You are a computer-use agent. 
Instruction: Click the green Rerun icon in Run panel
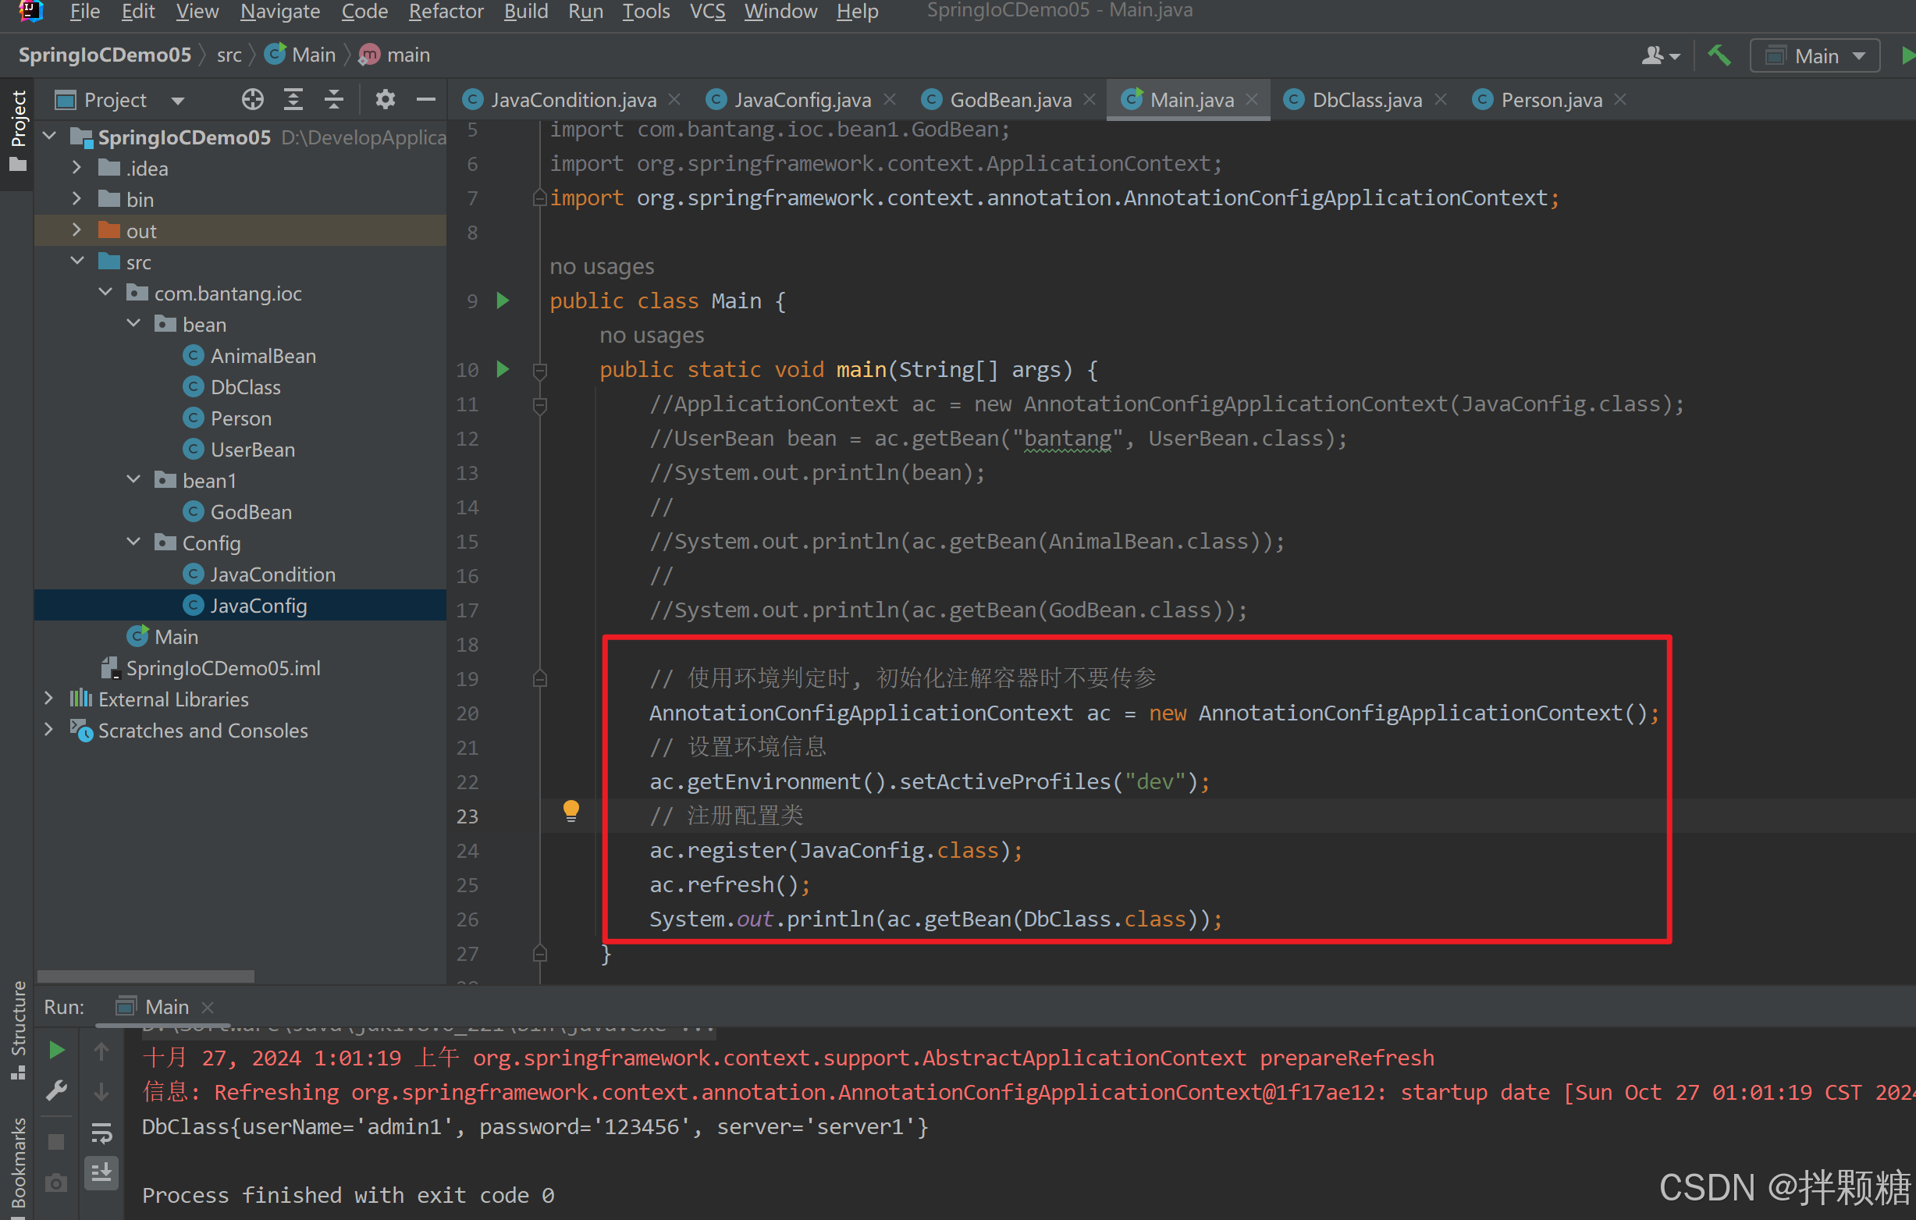tap(56, 1051)
